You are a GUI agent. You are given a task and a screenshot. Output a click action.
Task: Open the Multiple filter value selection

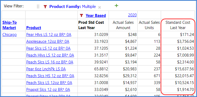coord(89,7)
